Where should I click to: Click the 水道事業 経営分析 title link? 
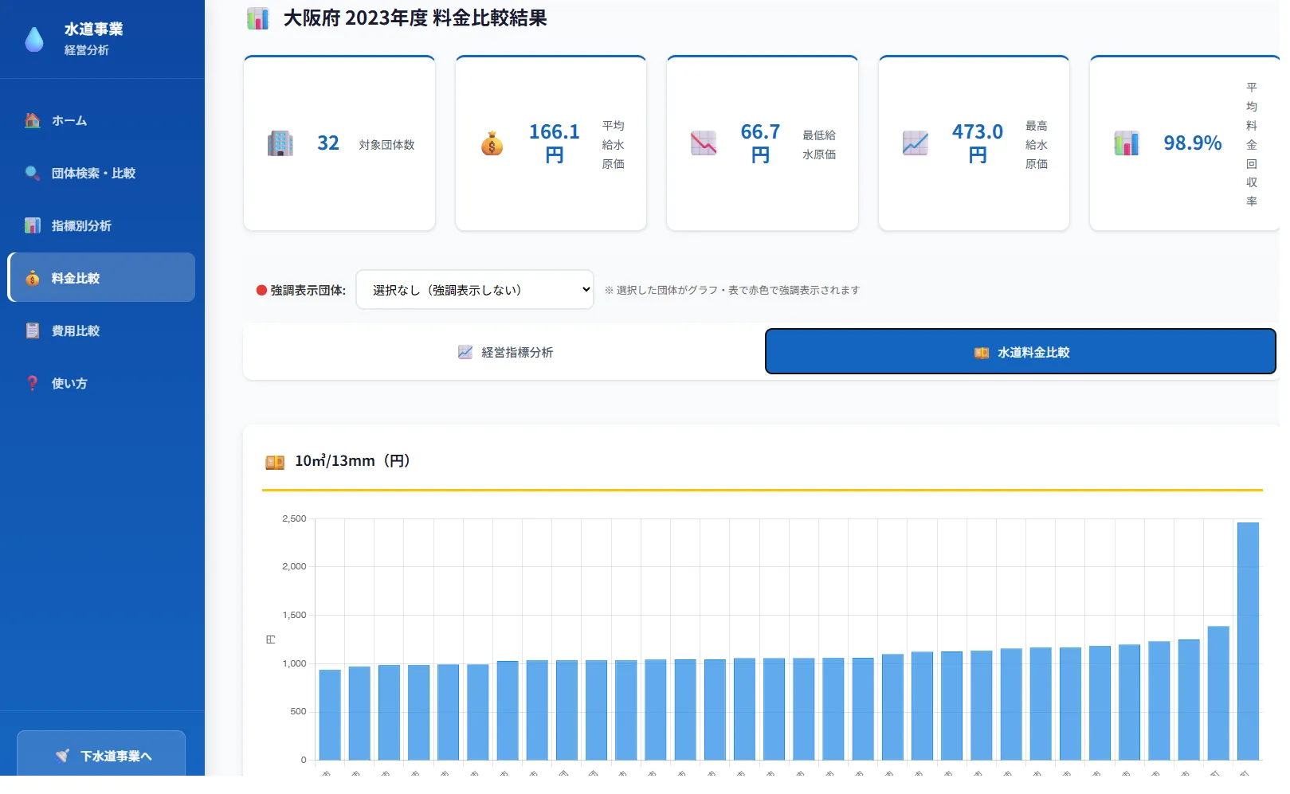[93, 38]
